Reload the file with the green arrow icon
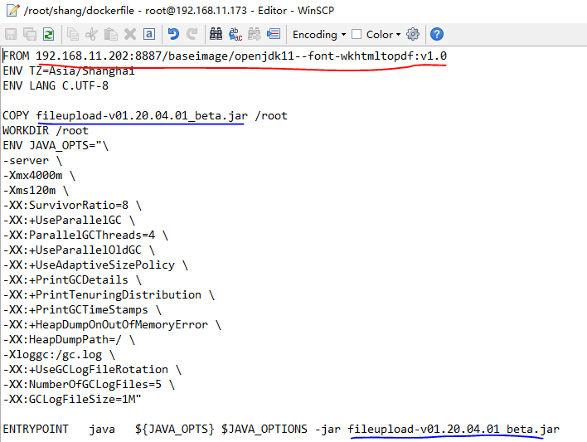This screenshot has height=442, width=587. pos(49,34)
